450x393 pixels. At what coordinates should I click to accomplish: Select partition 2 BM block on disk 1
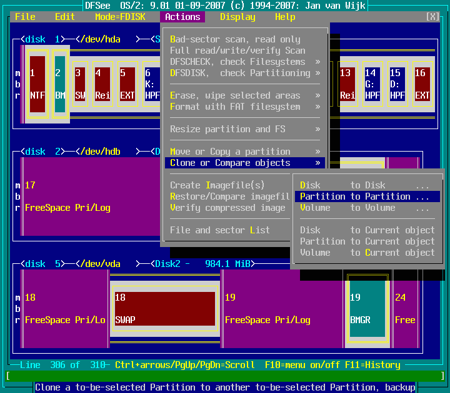(60, 84)
